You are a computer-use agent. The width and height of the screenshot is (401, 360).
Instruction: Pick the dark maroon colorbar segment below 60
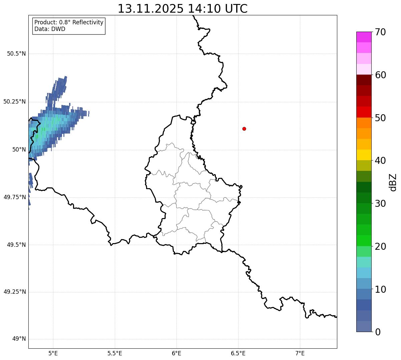[364, 80]
